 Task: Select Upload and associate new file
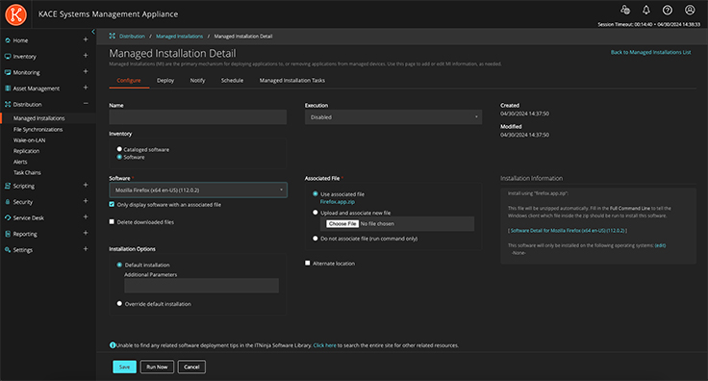tap(316, 213)
